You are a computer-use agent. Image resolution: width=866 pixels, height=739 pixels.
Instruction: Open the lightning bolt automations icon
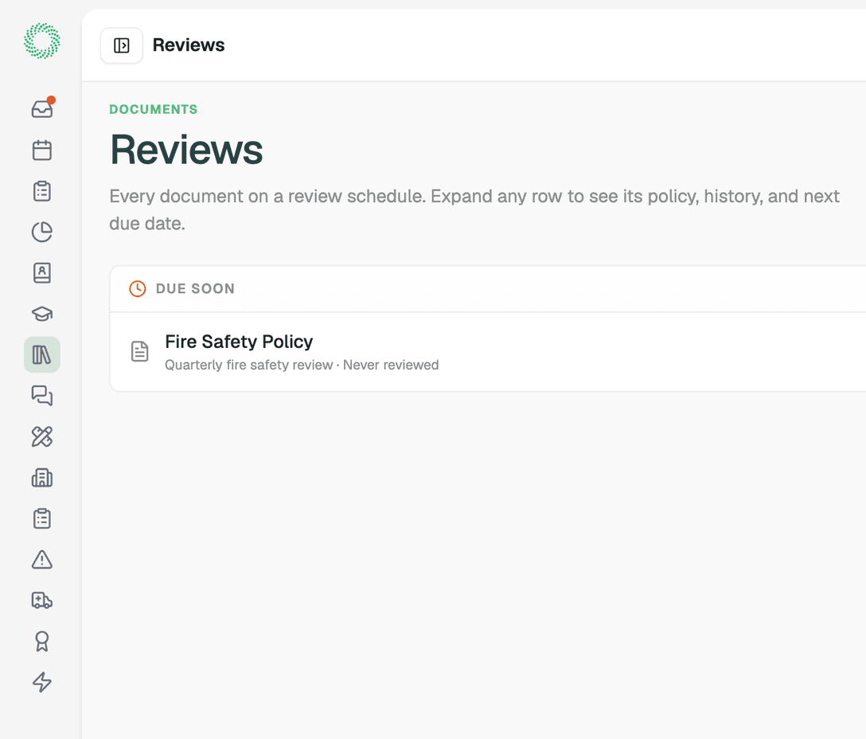click(42, 682)
